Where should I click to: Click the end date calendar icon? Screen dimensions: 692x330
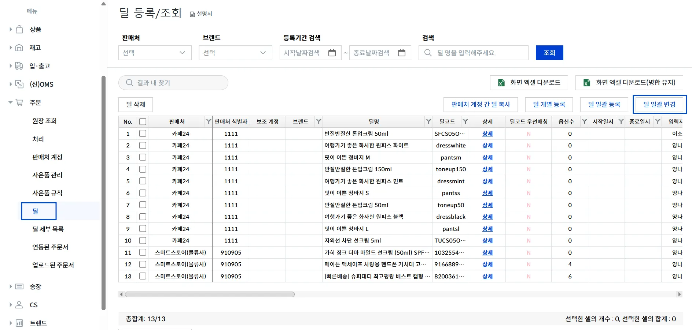[x=402, y=53]
